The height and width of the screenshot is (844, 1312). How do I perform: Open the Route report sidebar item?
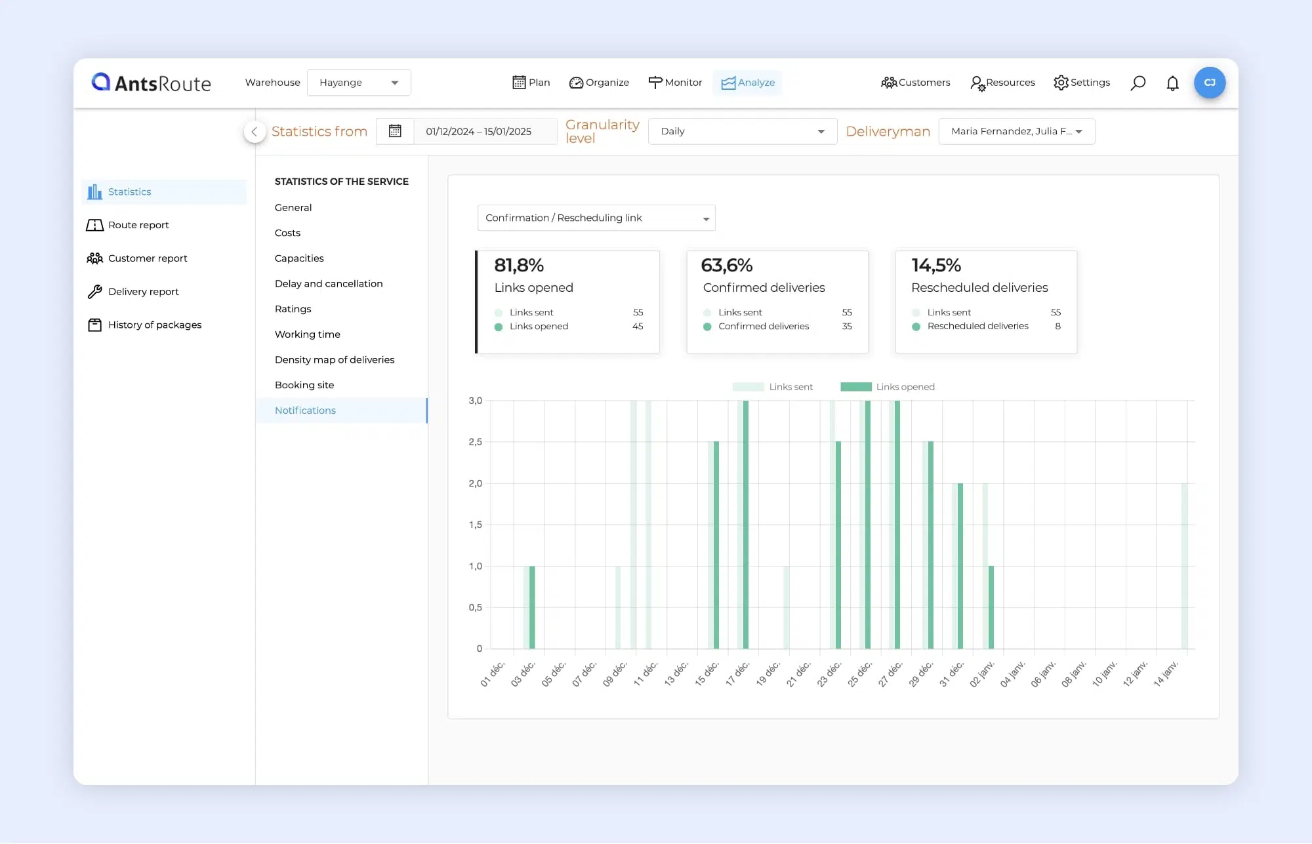point(138,225)
